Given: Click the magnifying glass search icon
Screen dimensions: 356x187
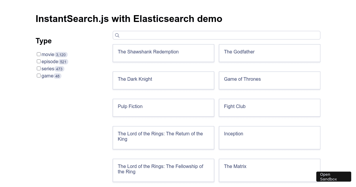Looking at the screenshot, I should pos(117,35).
